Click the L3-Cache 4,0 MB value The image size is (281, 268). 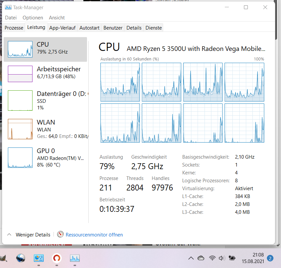click(242, 212)
